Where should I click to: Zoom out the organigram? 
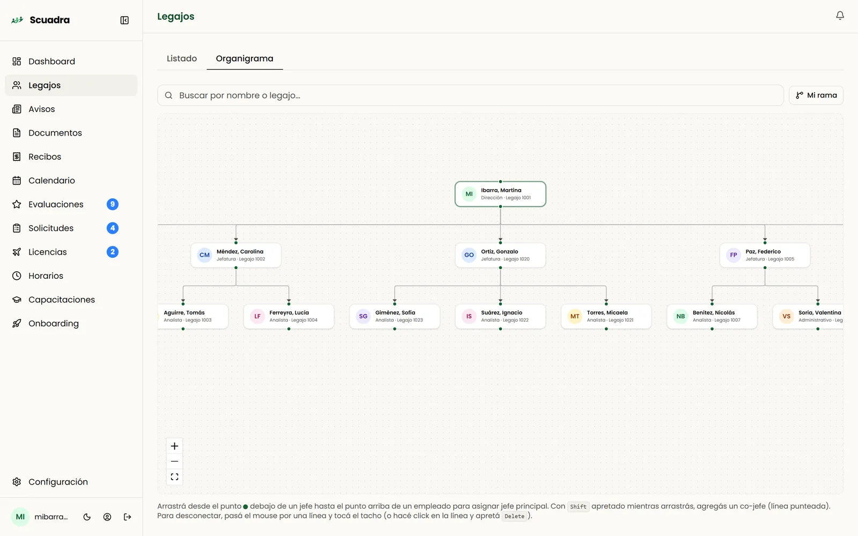click(x=174, y=461)
